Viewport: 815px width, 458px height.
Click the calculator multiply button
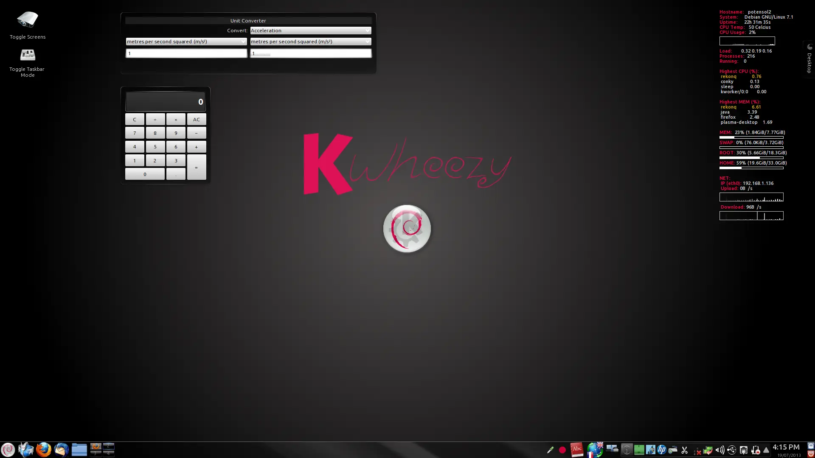coord(176,120)
